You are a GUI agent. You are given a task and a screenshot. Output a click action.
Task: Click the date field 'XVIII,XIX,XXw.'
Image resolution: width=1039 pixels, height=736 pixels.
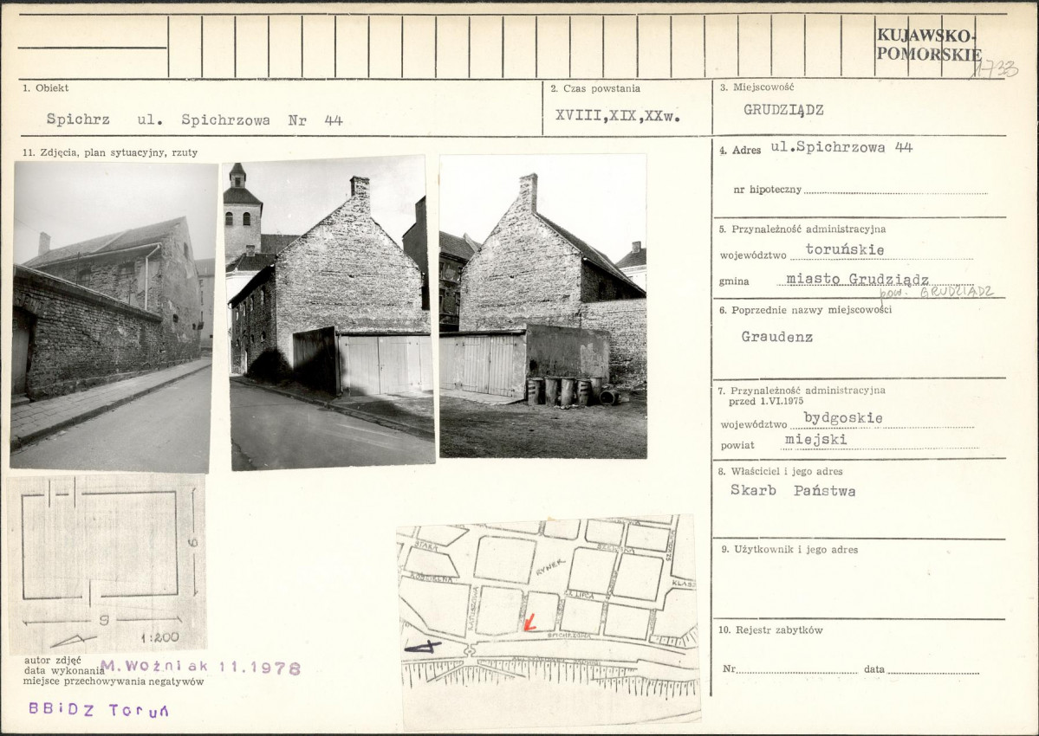616,114
